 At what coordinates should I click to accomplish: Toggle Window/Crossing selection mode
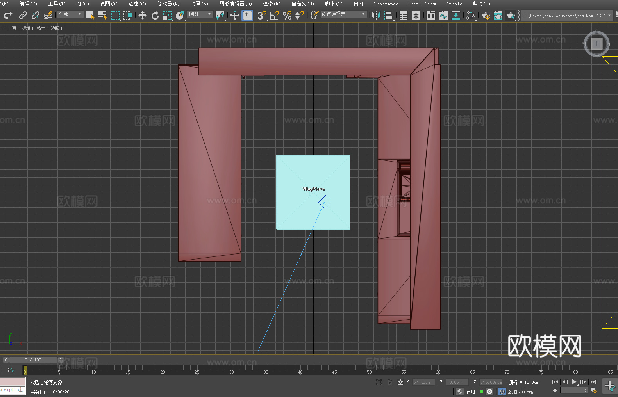click(x=128, y=15)
